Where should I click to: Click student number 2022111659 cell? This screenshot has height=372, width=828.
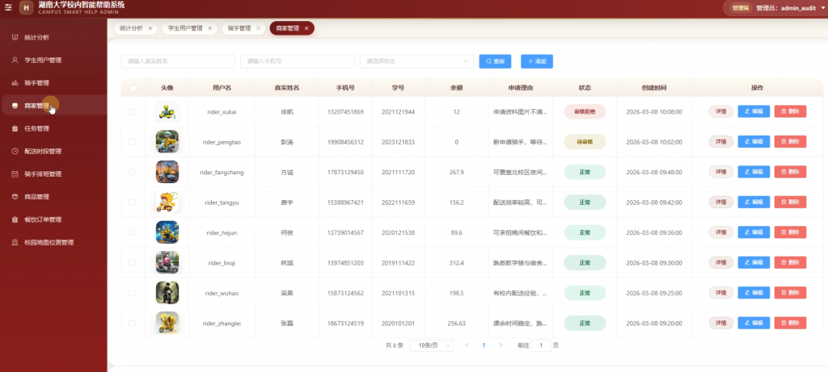coord(398,203)
